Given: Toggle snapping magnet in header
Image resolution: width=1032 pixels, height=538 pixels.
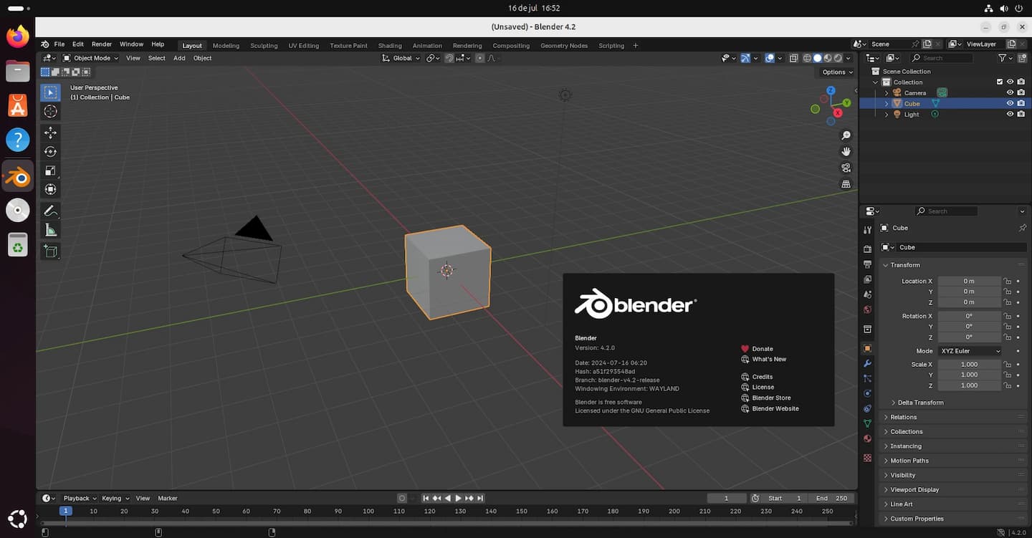Looking at the screenshot, I should (x=449, y=58).
